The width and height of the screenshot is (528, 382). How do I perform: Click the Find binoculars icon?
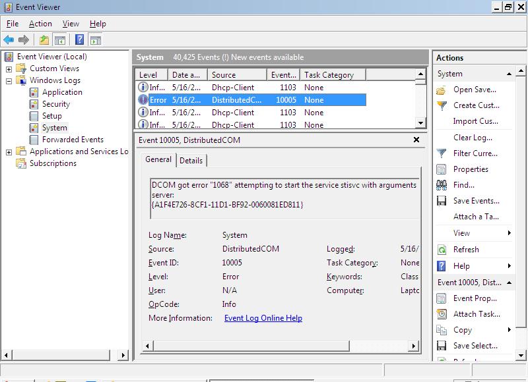[442, 185]
